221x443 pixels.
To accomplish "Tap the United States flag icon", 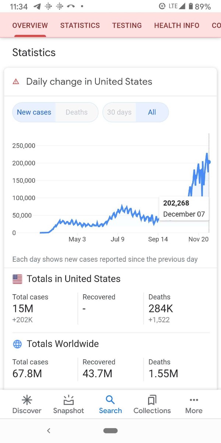I will coord(17,279).
